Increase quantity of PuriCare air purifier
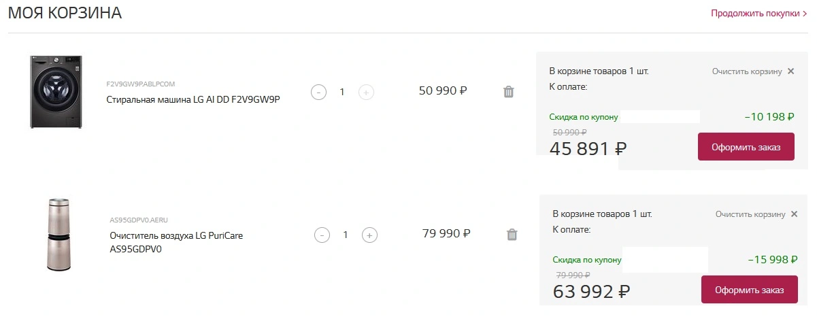Viewport: 817px width, 319px height. pyautogui.click(x=369, y=235)
